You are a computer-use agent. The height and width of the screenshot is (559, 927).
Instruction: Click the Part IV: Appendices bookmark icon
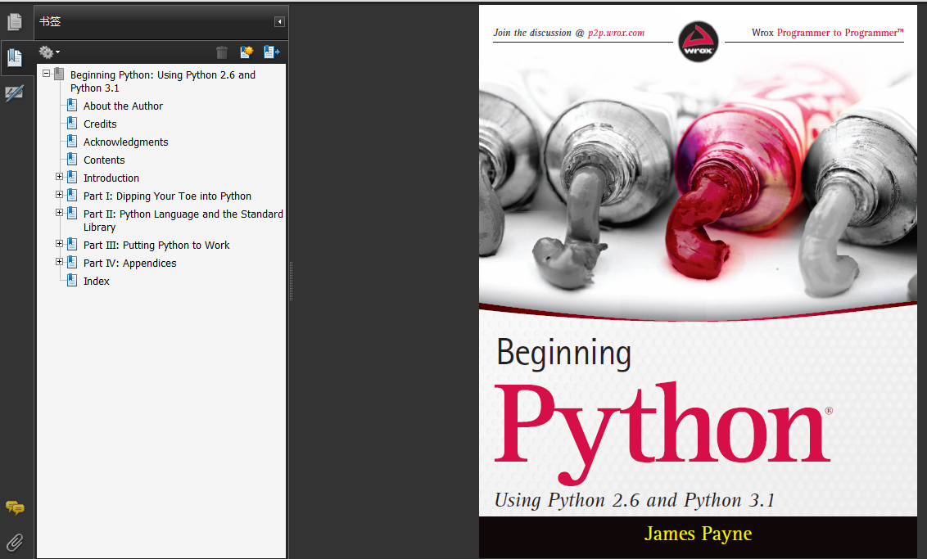[x=72, y=263]
